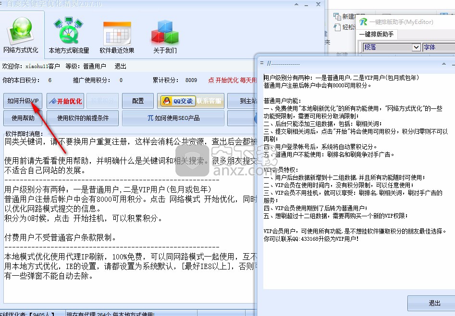Open 使用帮助 help button
Image resolution: width=455 pixels, height=316 pixels.
[x=23, y=118]
